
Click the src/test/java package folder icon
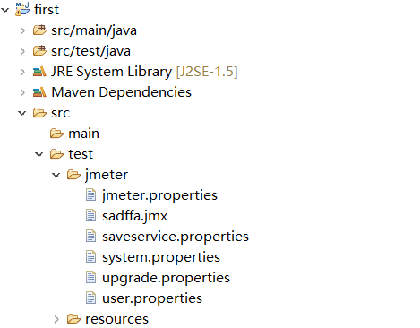click(39, 51)
